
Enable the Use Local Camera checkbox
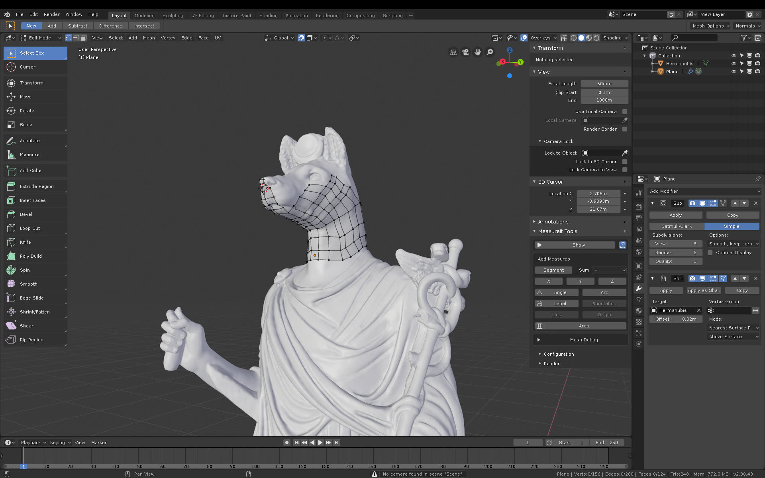(624, 112)
